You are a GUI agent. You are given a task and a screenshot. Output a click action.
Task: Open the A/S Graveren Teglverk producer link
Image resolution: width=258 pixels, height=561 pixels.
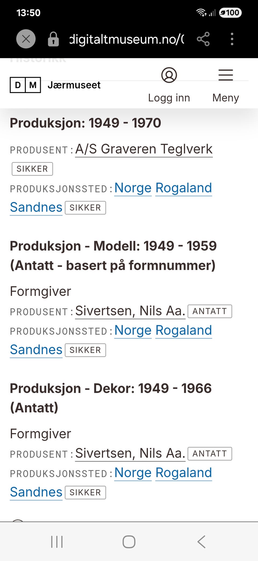pyautogui.click(x=144, y=149)
